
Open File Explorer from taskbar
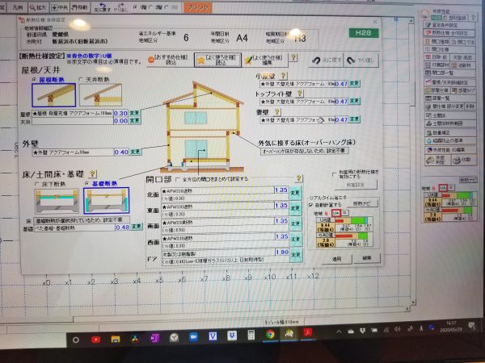(116, 339)
